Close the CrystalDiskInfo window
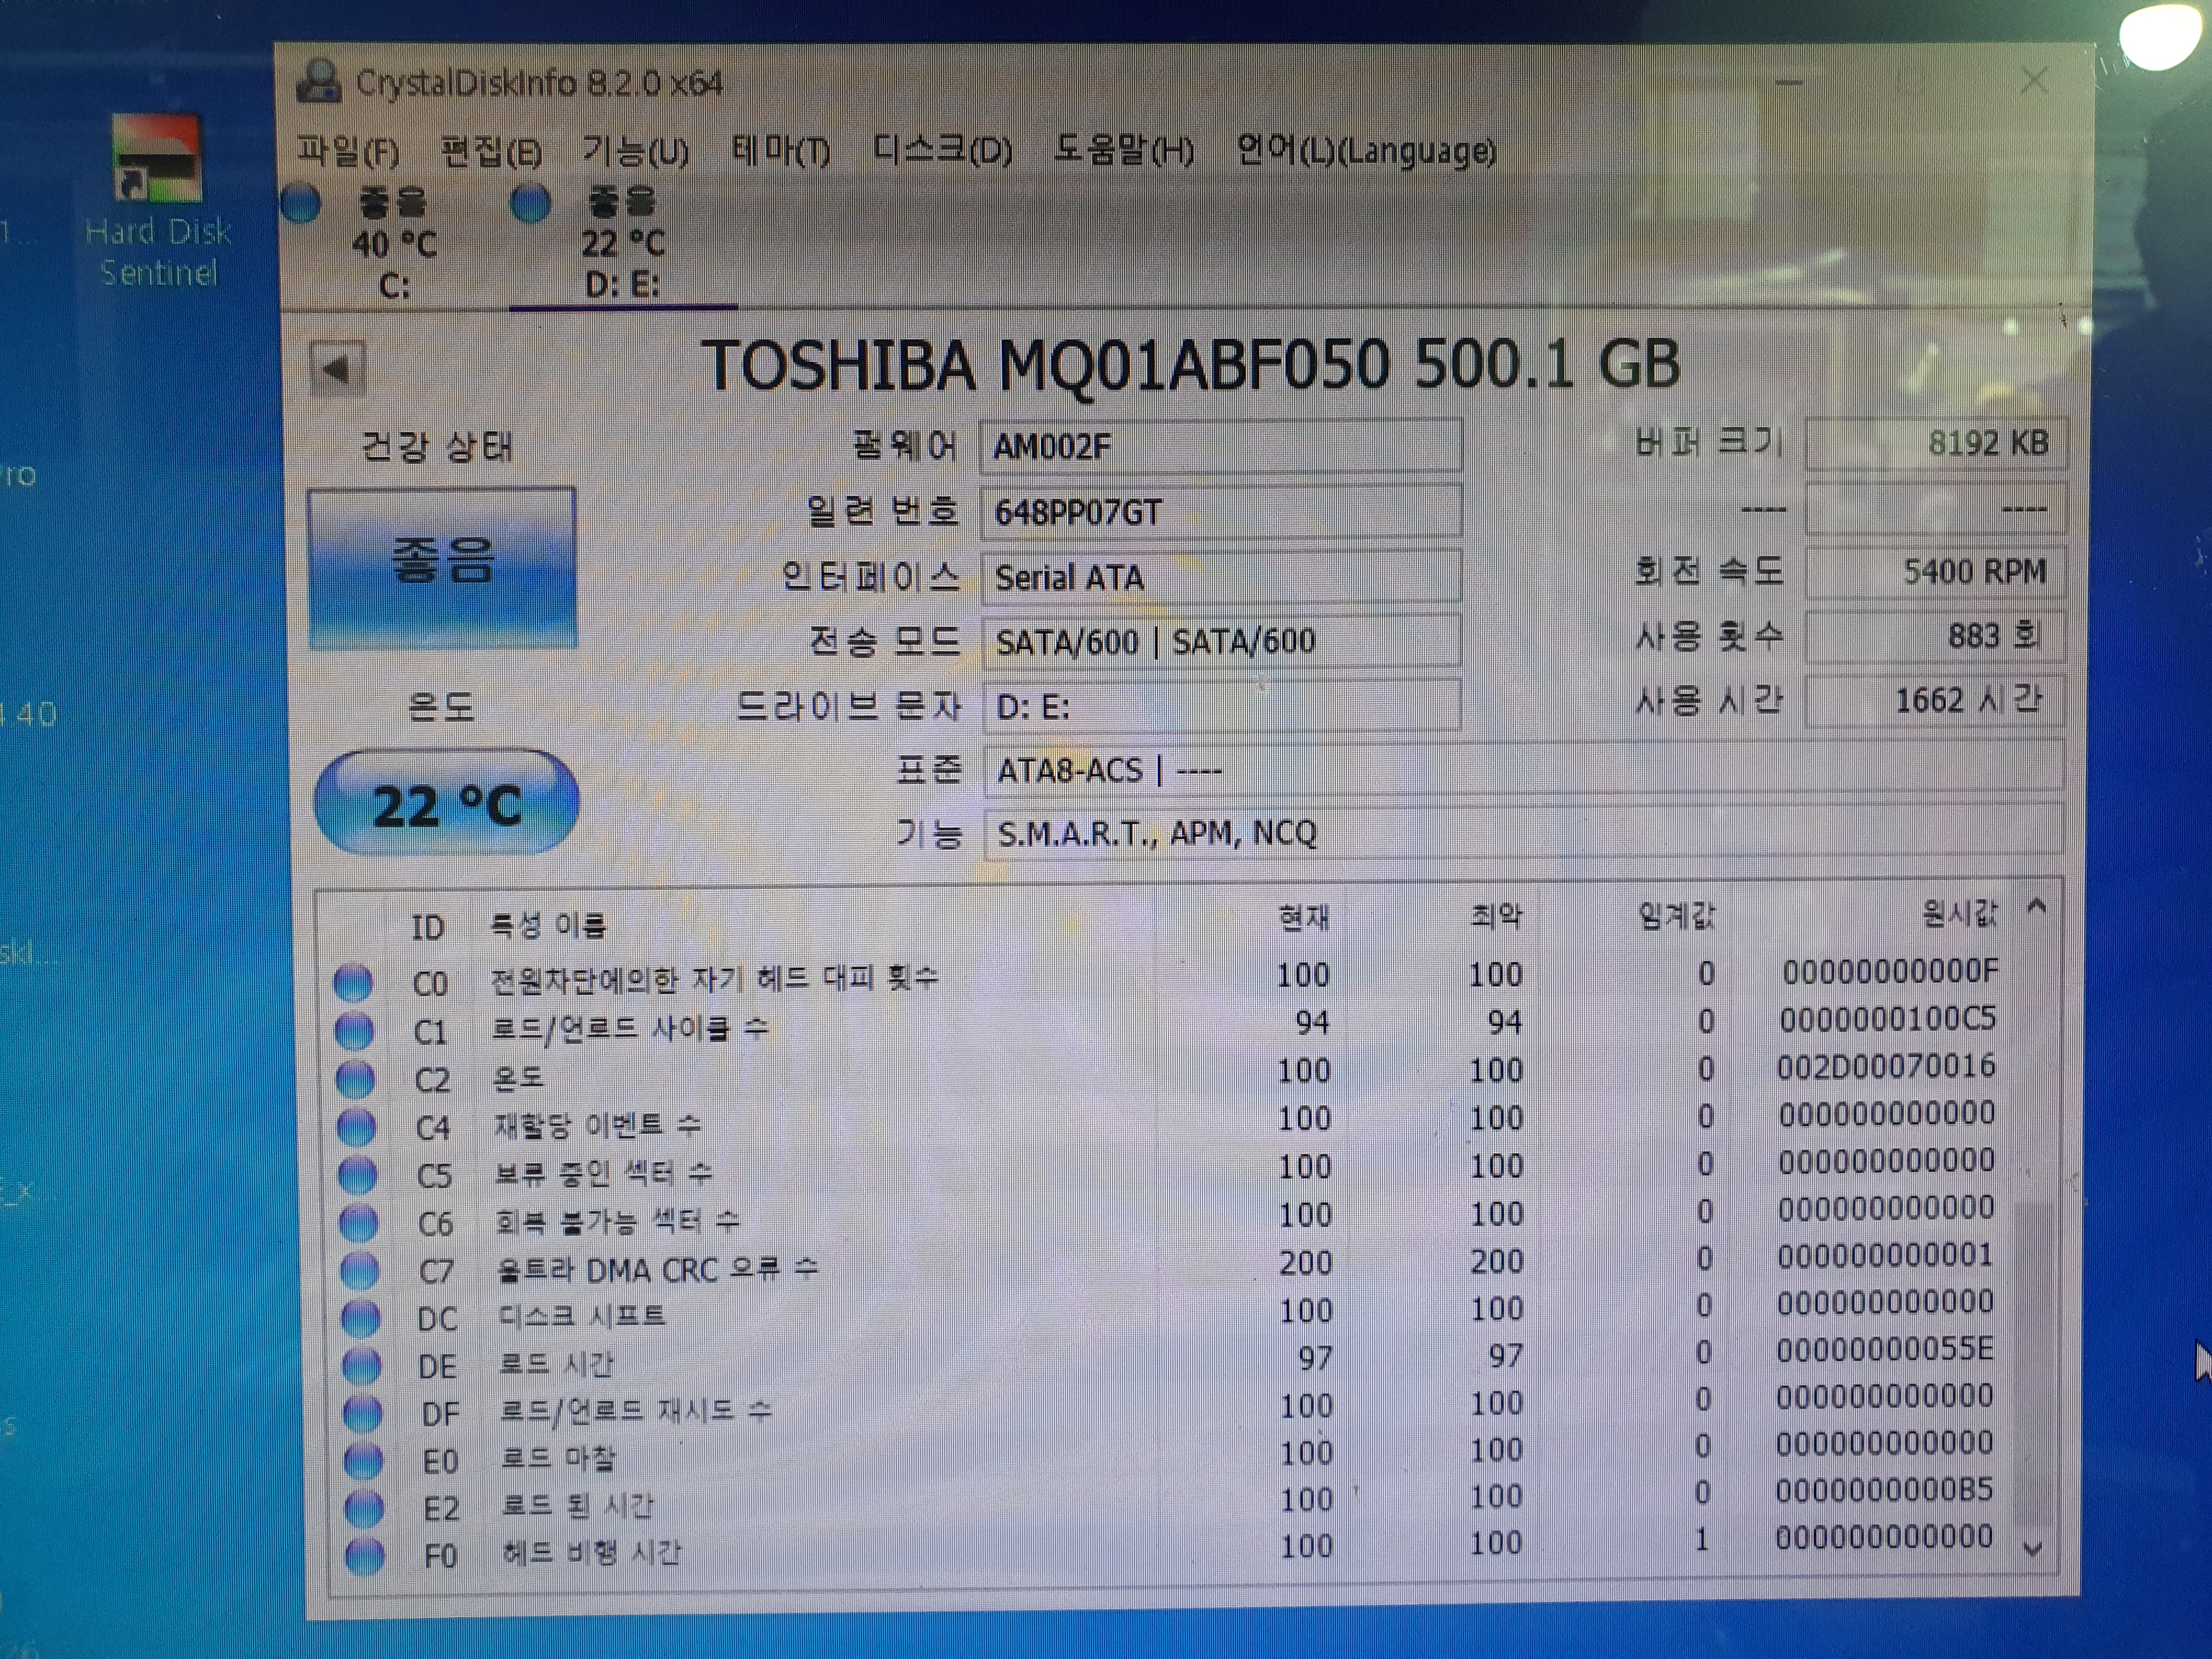Screen dimensions: 2212x1659 click(x=2033, y=80)
